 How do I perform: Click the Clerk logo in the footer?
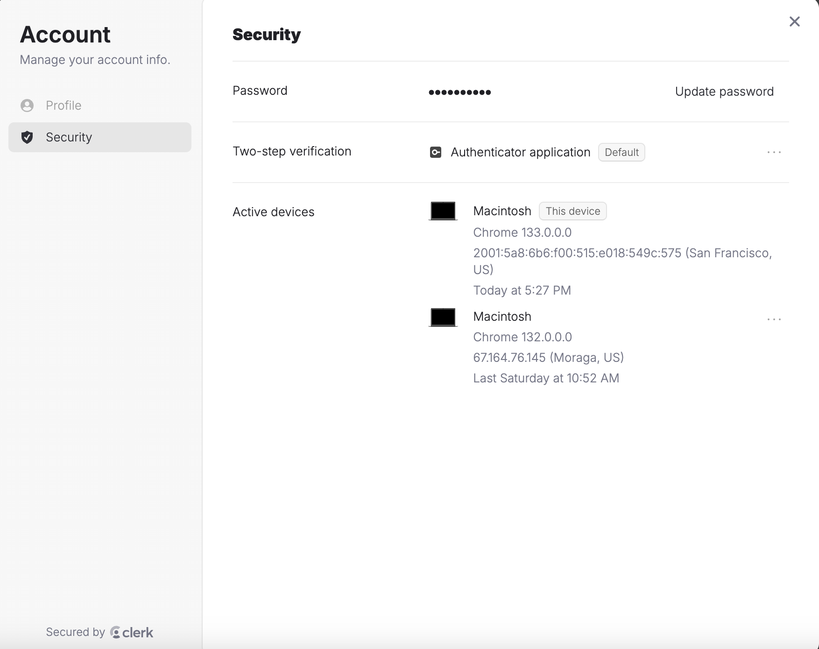click(132, 632)
